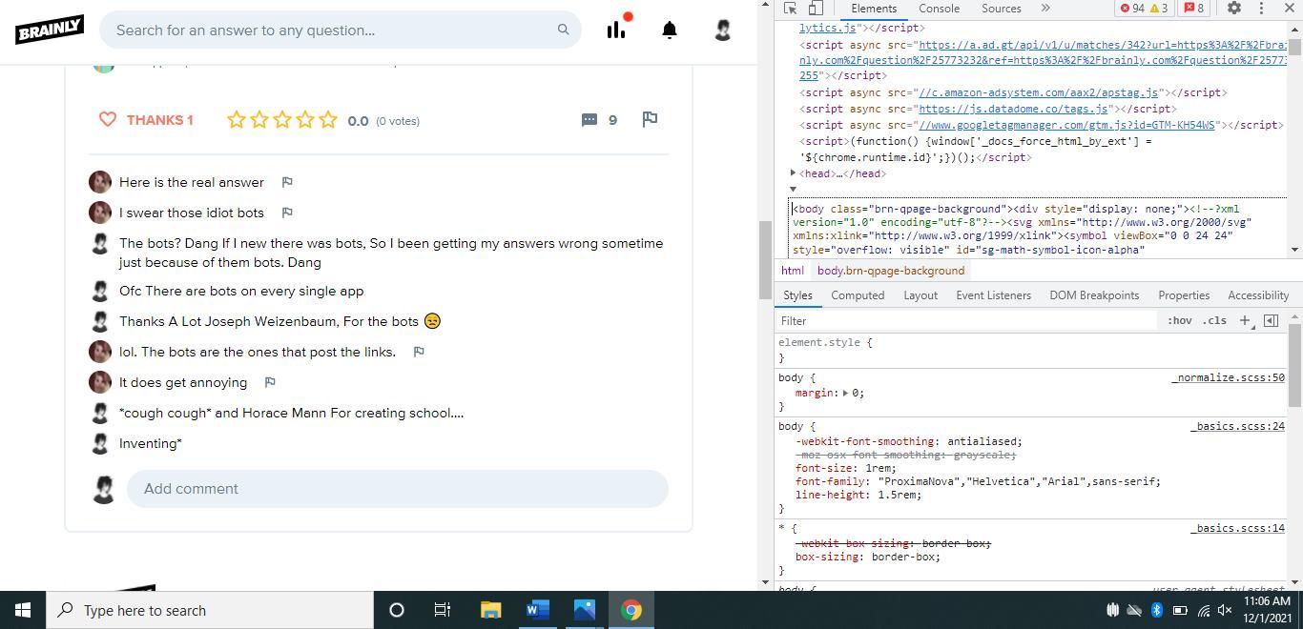Switch to the Layout pane tab
Image resolution: width=1303 pixels, height=629 pixels.
coord(920,295)
